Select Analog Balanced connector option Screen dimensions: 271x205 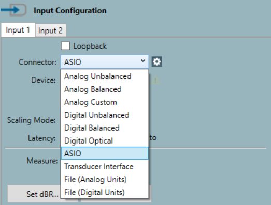click(x=105, y=89)
